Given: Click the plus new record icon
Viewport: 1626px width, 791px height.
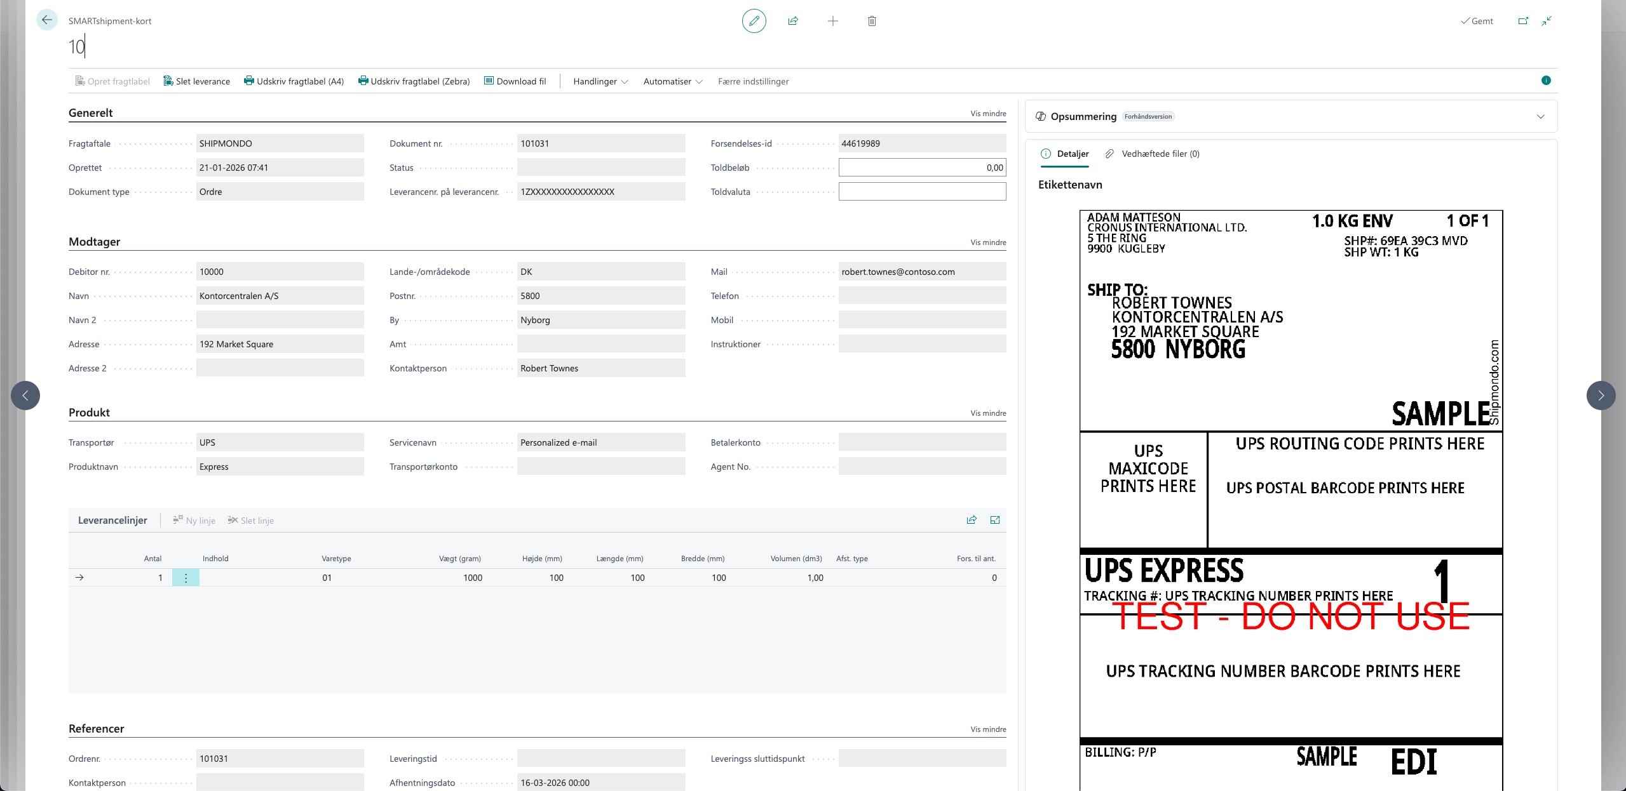Looking at the screenshot, I should (832, 21).
